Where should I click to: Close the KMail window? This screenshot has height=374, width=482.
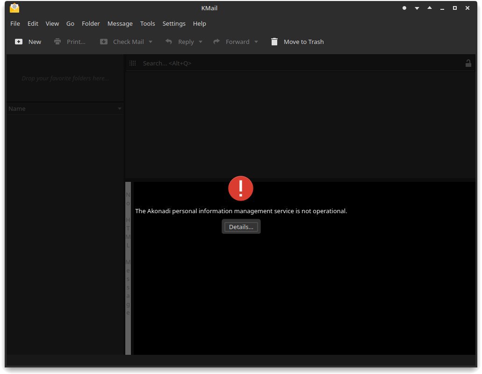pos(467,8)
